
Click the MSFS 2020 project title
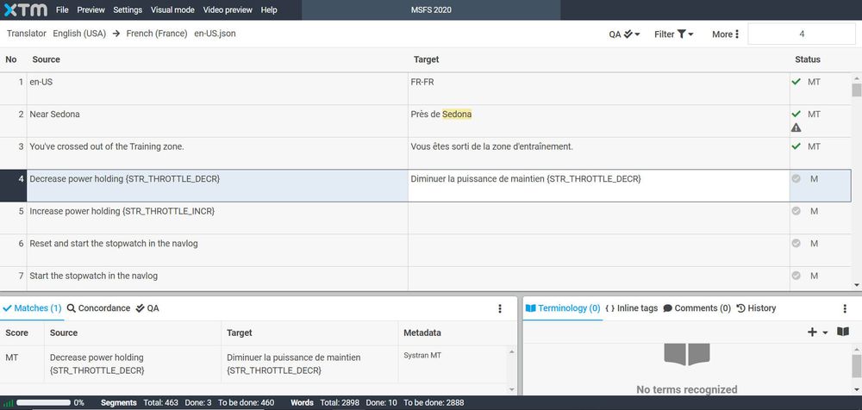point(431,9)
